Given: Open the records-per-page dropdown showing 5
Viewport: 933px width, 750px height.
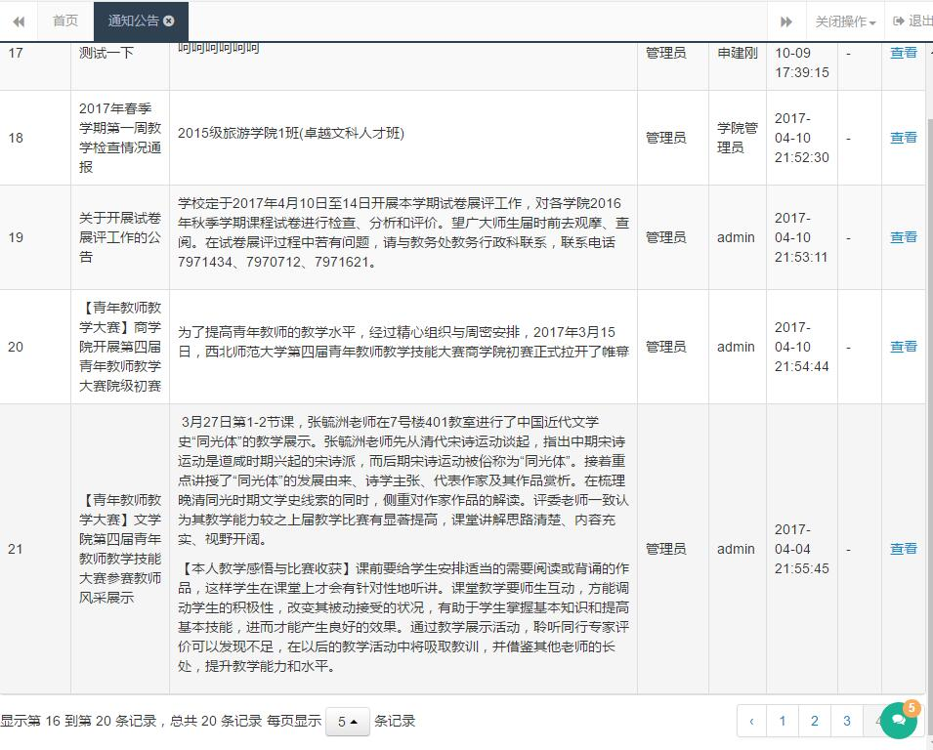Looking at the screenshot, I should 347,722.
